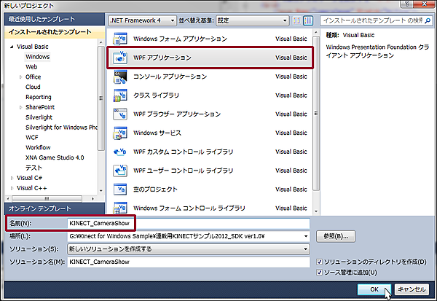Screen dimensions: 437x301
Task: Click the ソリューション名 input field
Action: click(x=189, y=262)
